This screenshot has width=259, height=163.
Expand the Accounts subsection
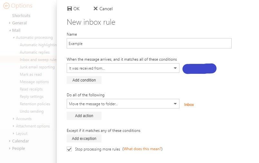click(x=14, y=119)
